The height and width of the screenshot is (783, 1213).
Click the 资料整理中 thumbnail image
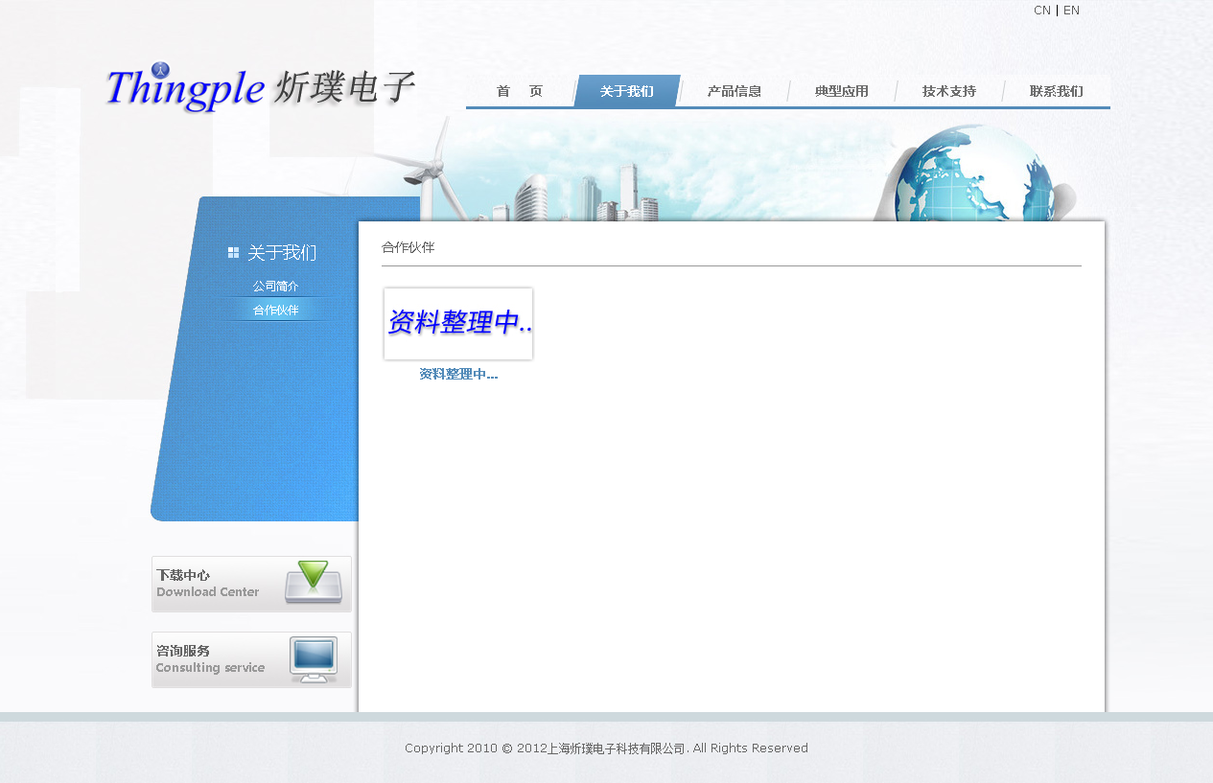coord(458,324)
